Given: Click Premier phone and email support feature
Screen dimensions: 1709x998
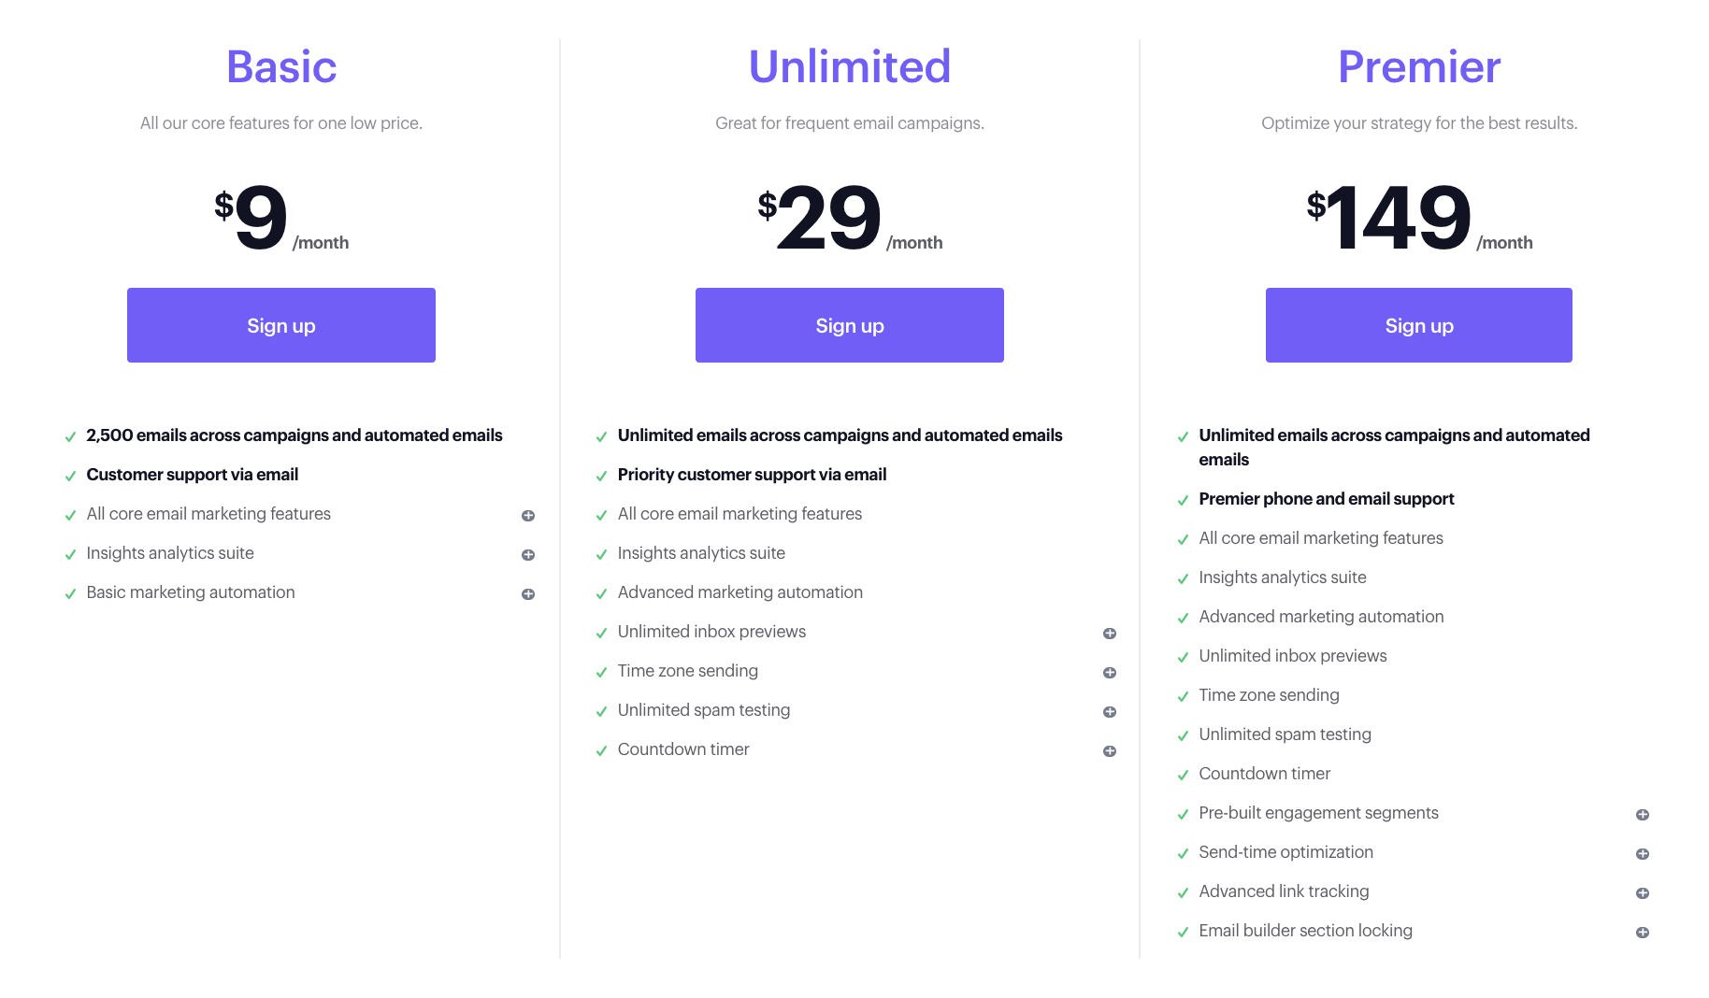Looking at the screenshot, I should pos(1327,499).
